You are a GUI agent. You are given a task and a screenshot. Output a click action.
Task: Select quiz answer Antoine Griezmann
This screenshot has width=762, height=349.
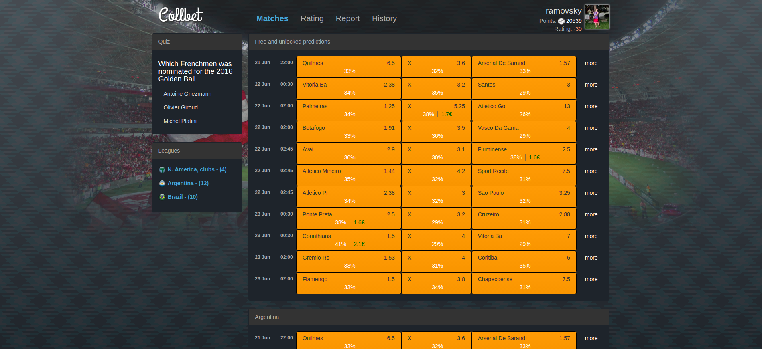[187, 94]
